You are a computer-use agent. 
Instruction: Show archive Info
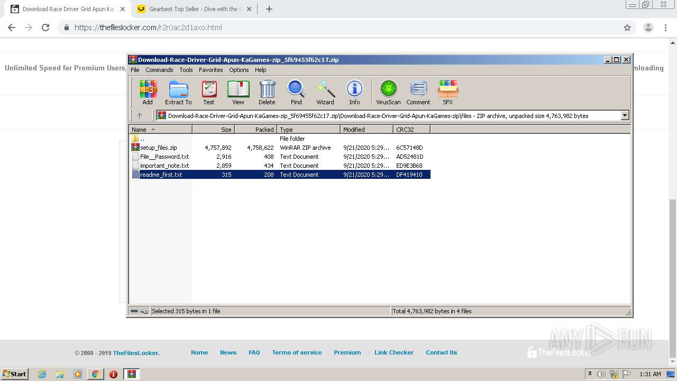(x=354, y=93)
